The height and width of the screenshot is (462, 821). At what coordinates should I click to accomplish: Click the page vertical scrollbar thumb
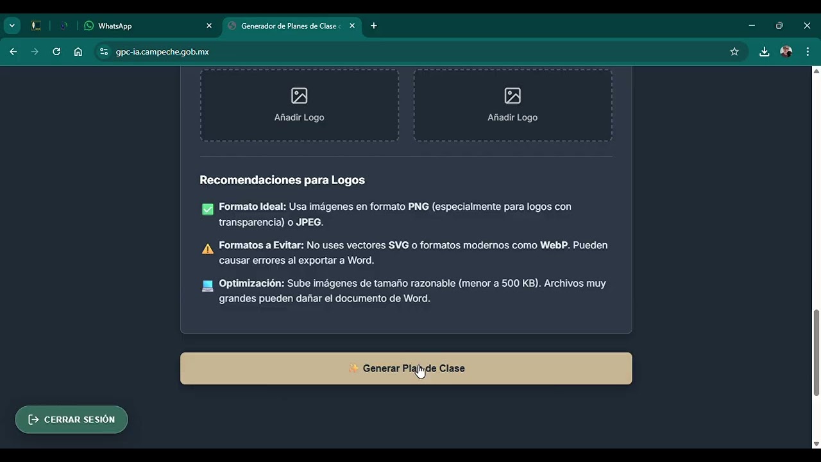pyautogui.click(x=816, y=352)
